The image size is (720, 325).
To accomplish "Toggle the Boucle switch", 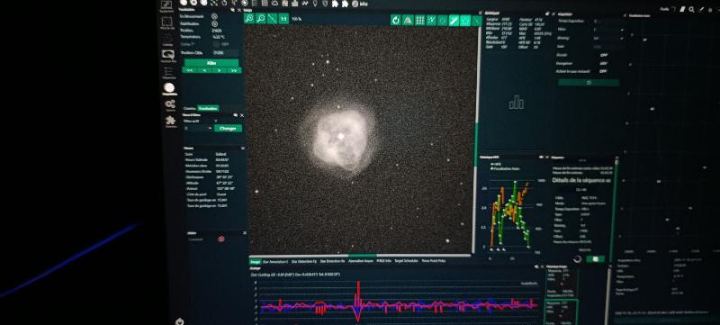I will 604,55.
